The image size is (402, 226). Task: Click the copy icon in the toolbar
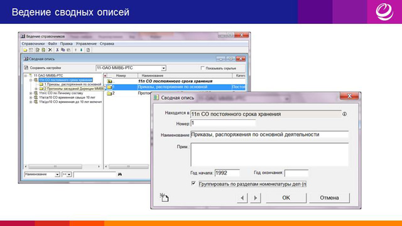pyautogui.click(x=63, y=50)
